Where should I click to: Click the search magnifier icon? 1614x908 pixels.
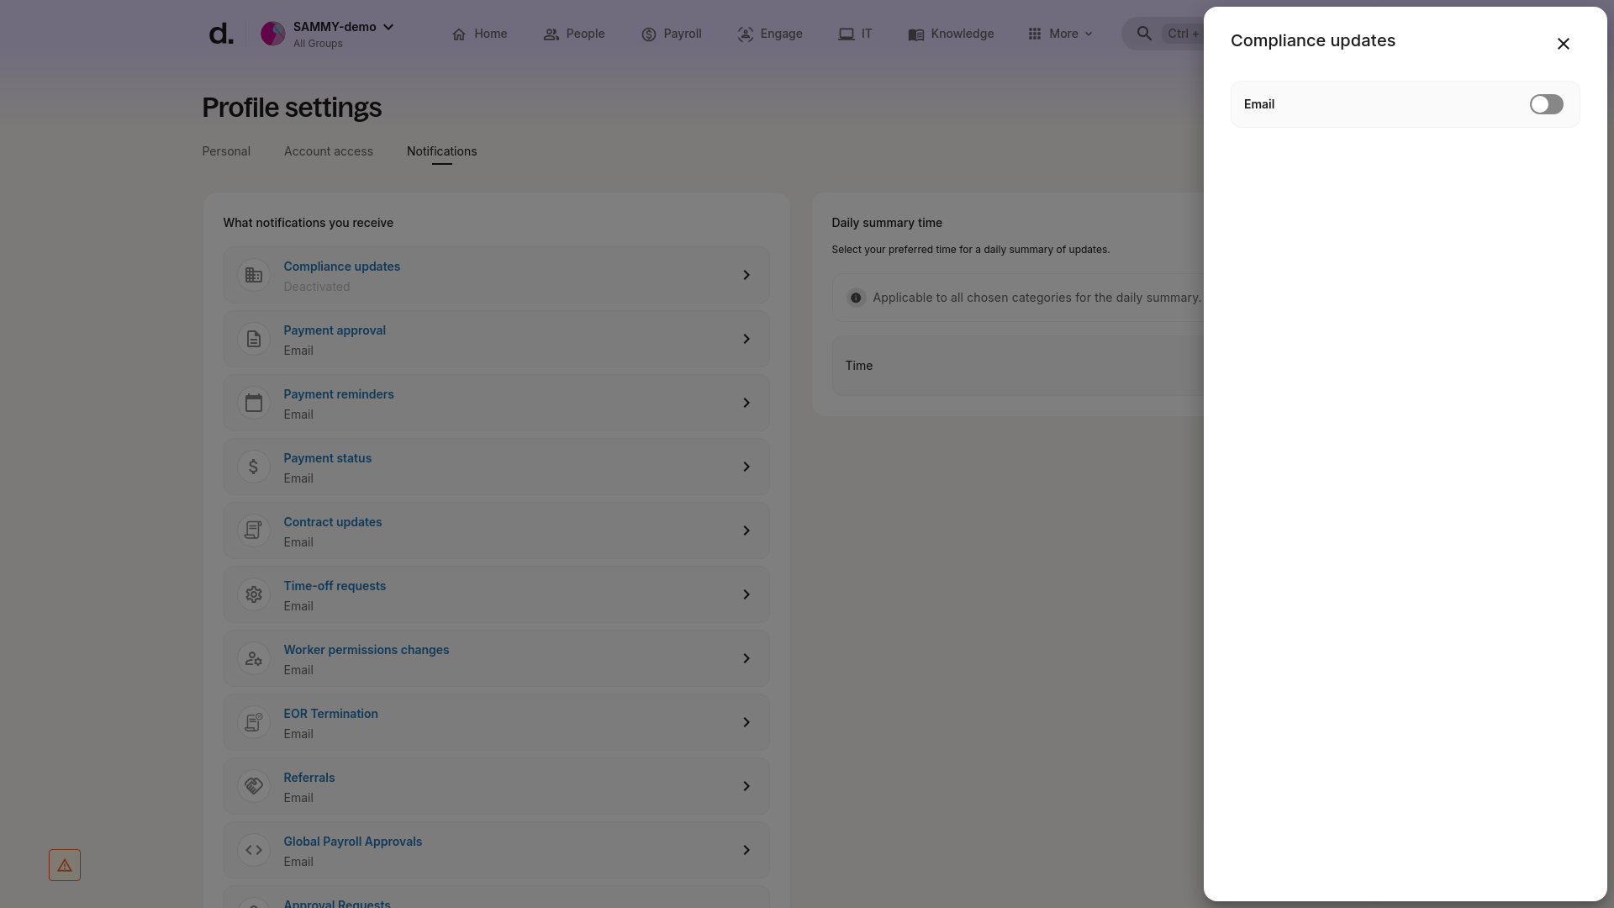pos(1144,34)
